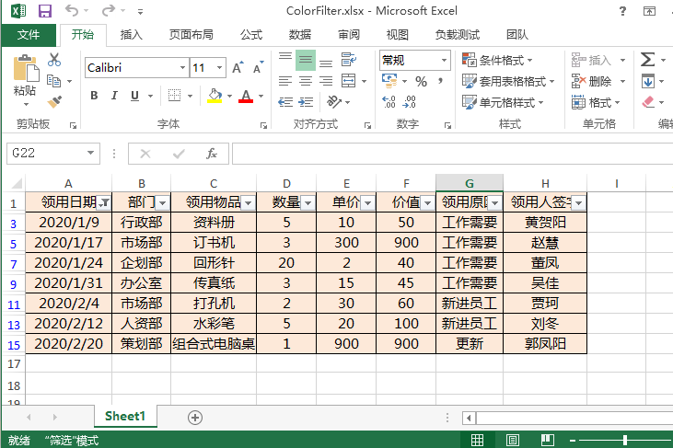The height and width of the screenshot is (448, 673).
Task: Open the Insert Function fx dialog
Action: 211,154
